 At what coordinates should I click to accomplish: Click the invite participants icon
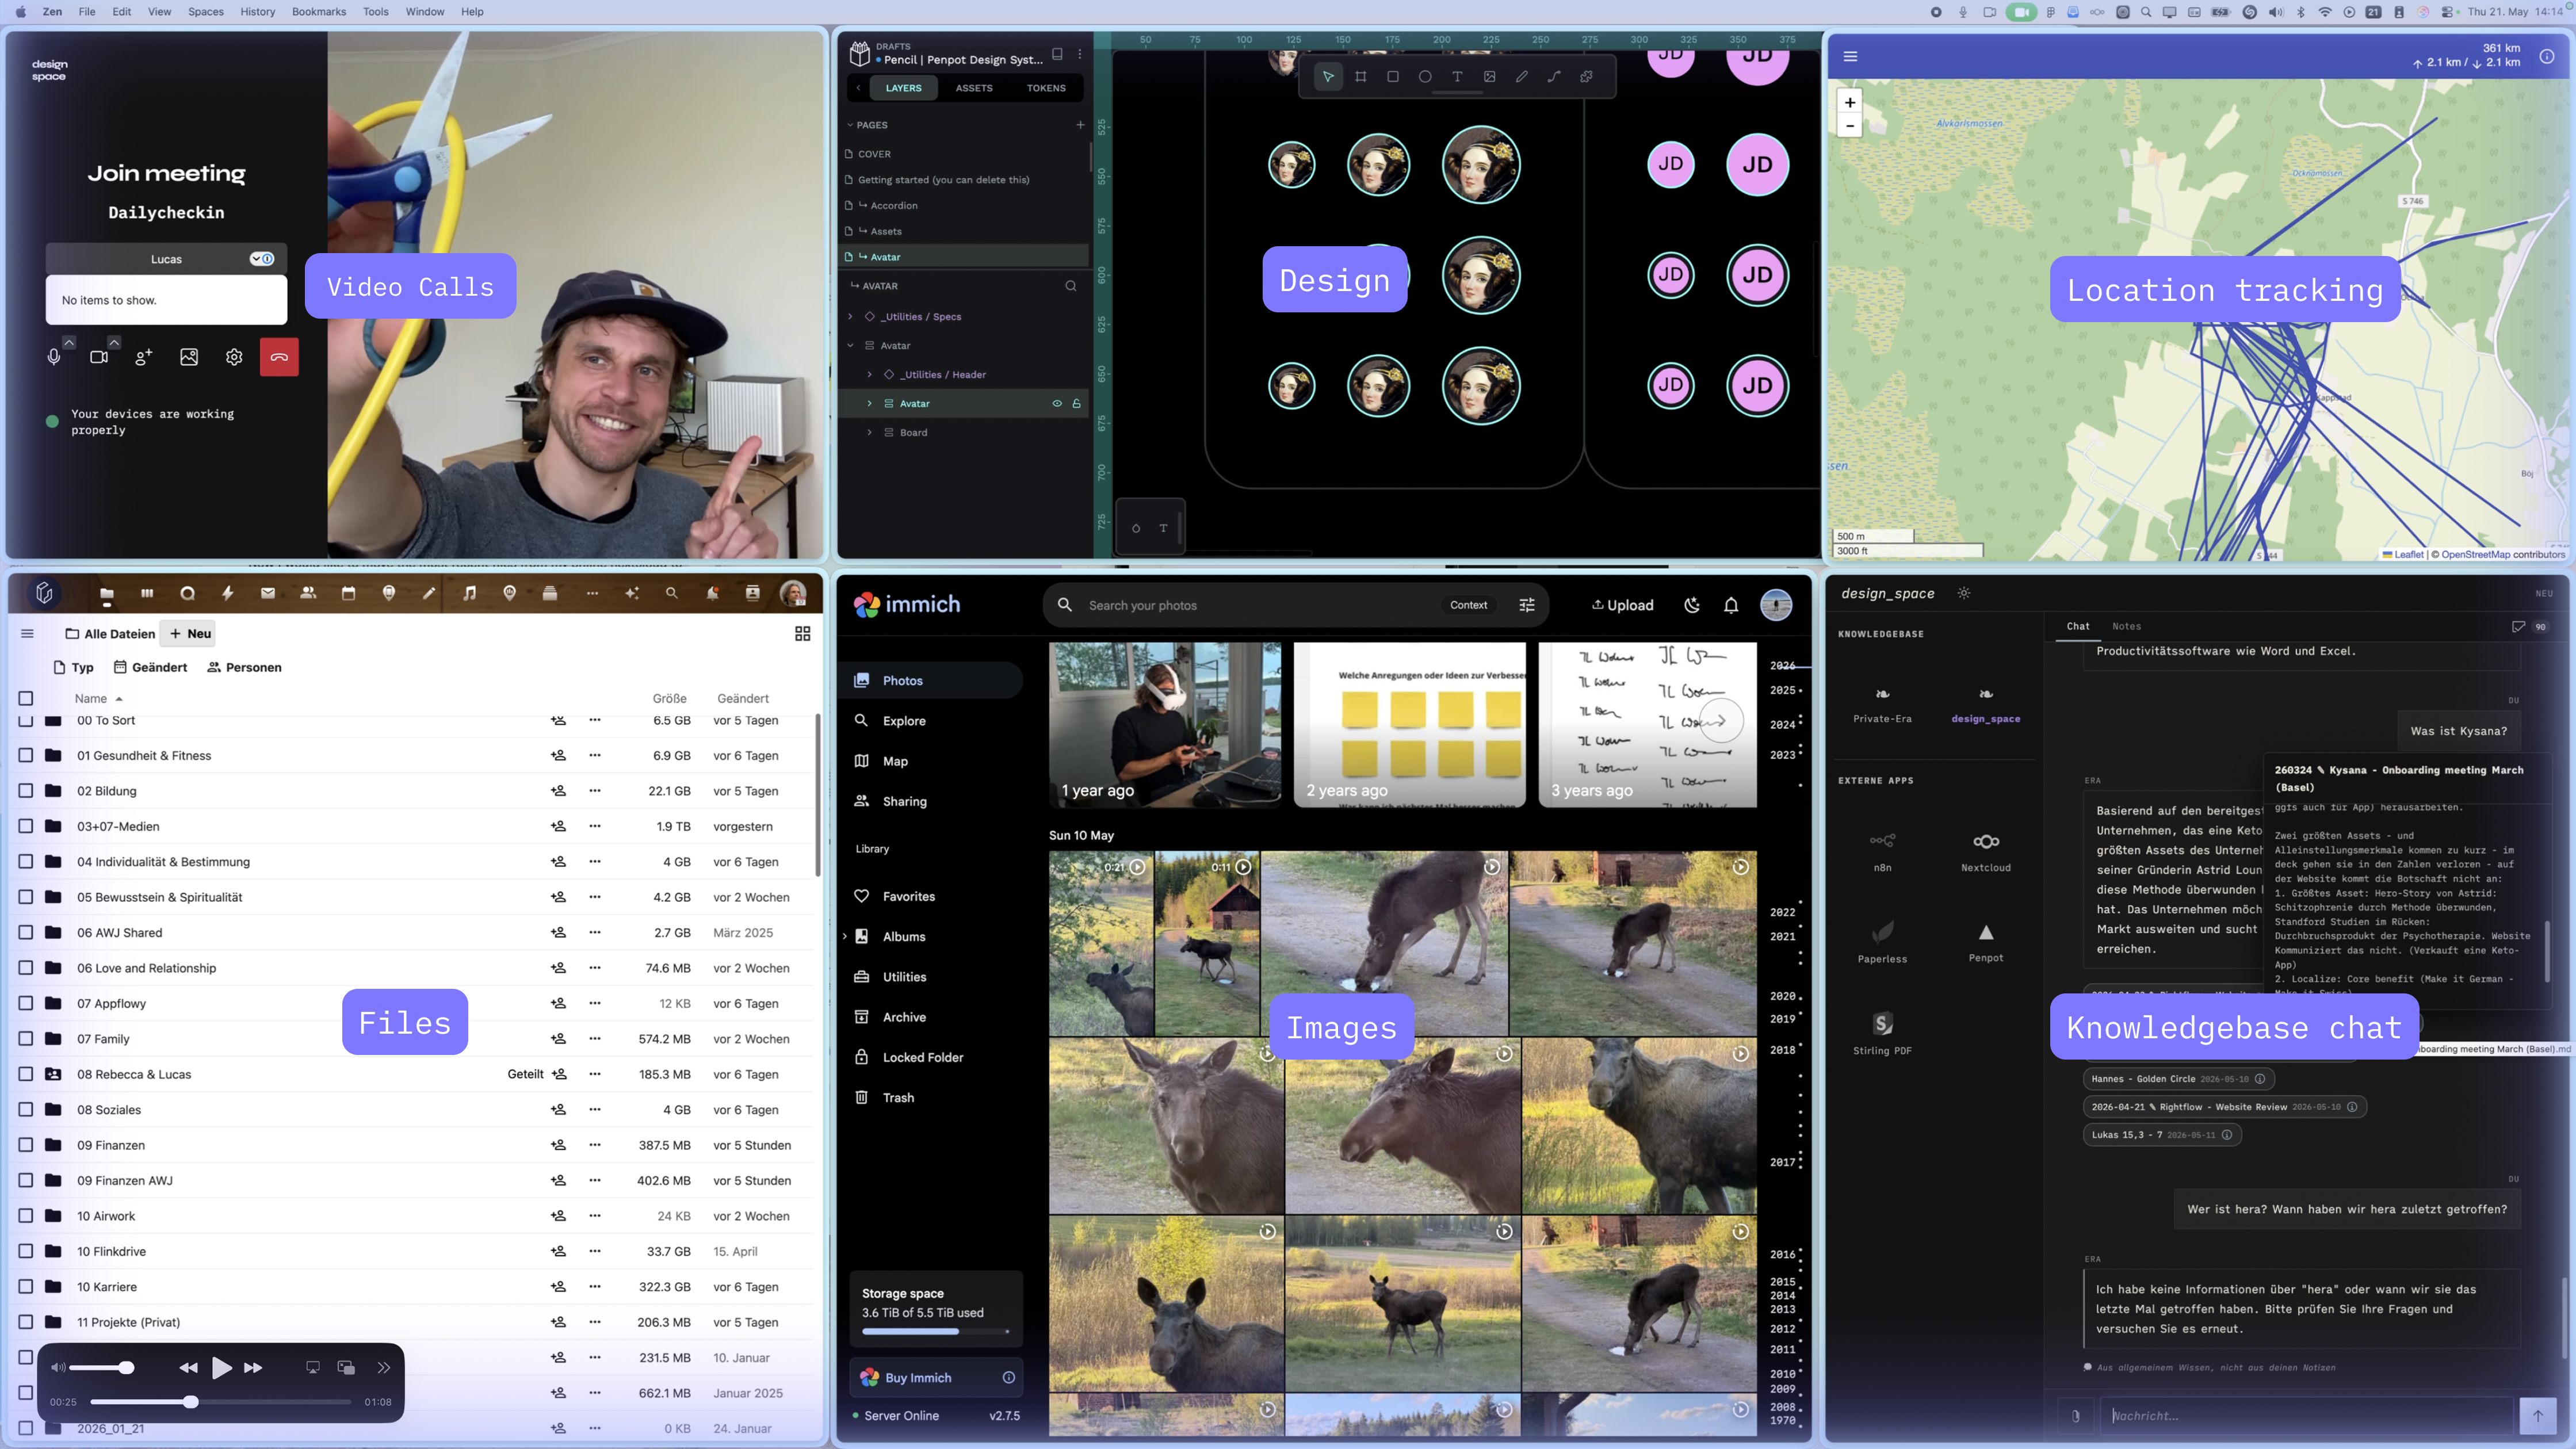pos(144,357)
